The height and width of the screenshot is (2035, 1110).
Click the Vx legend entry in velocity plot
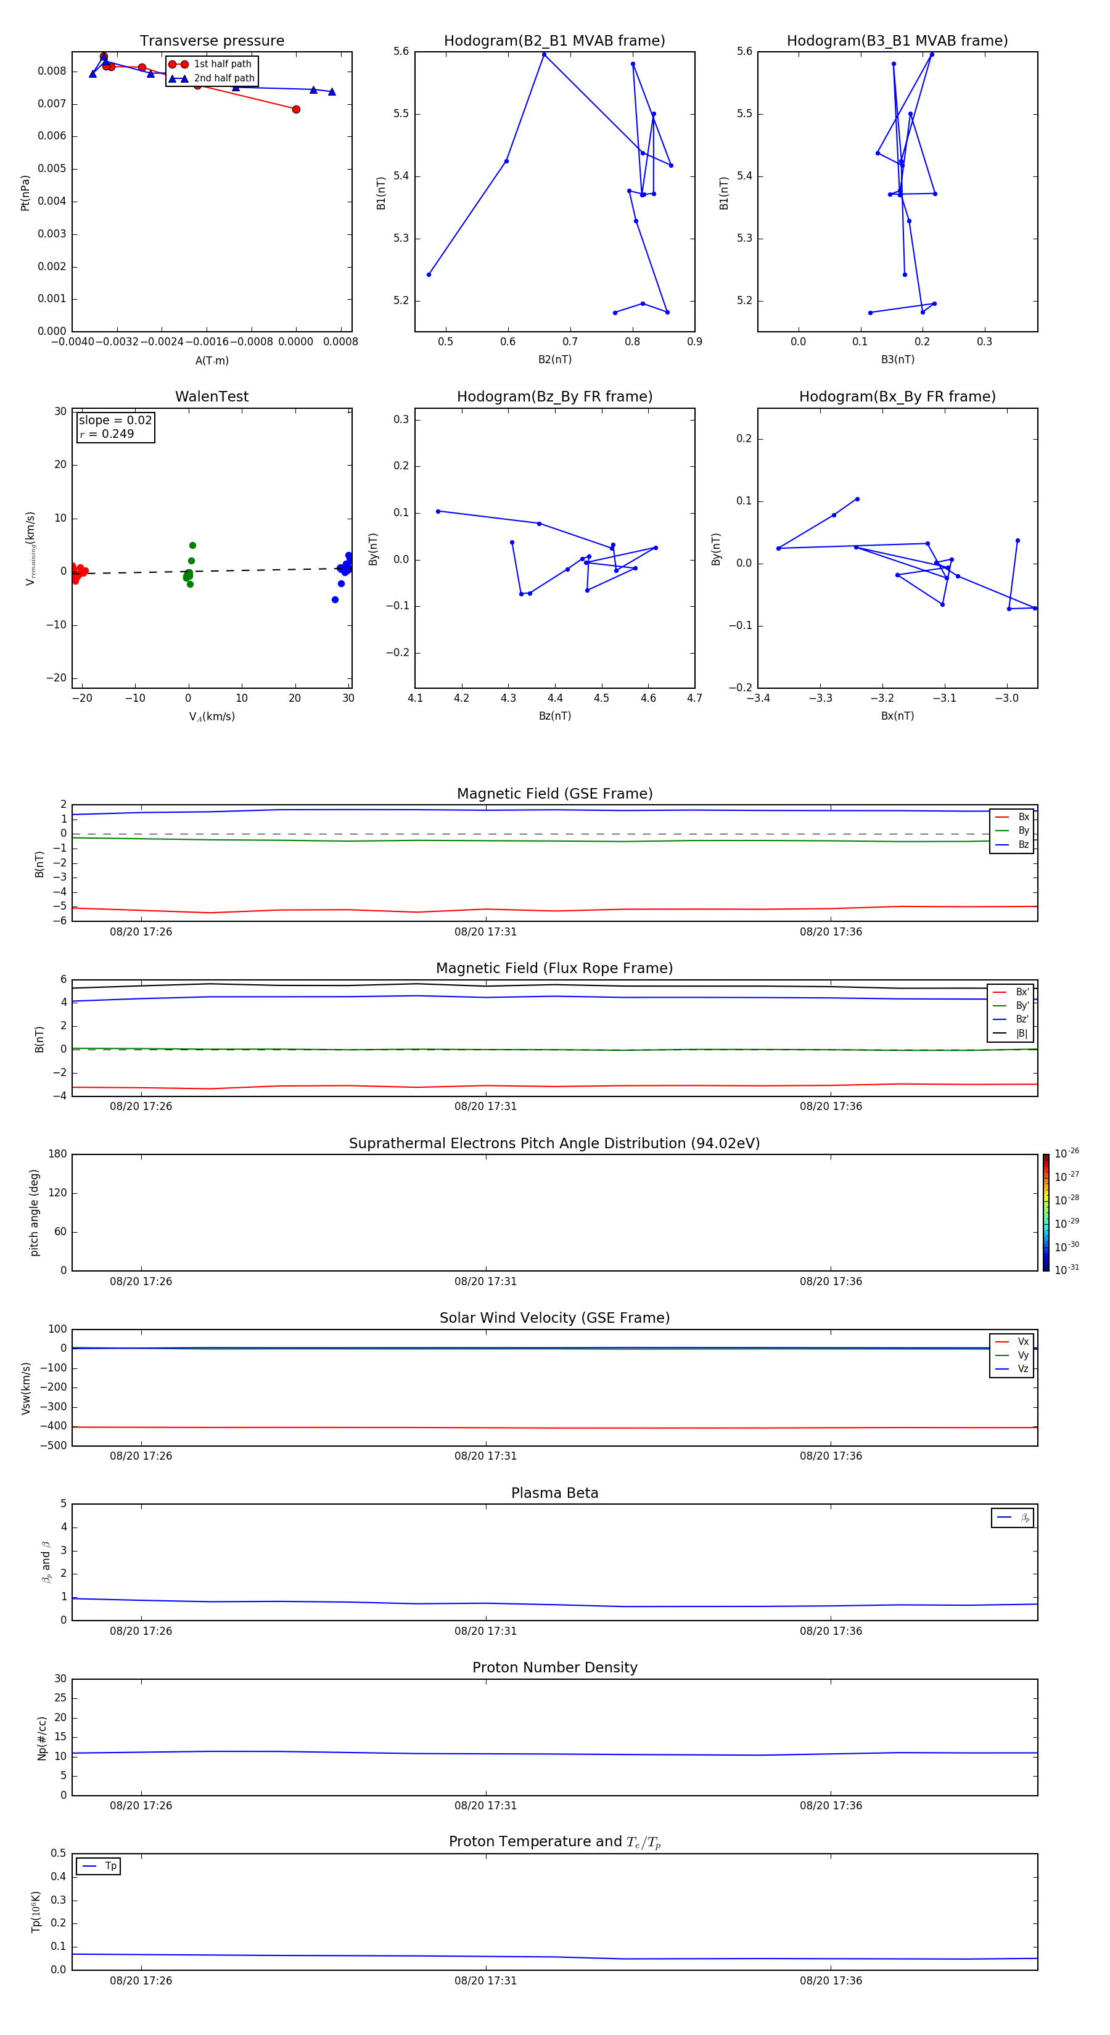(1012, 1341)
